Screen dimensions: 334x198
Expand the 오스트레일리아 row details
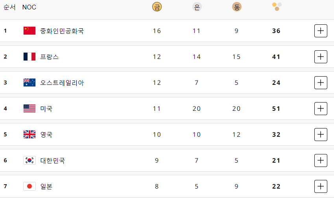(321, 83)
